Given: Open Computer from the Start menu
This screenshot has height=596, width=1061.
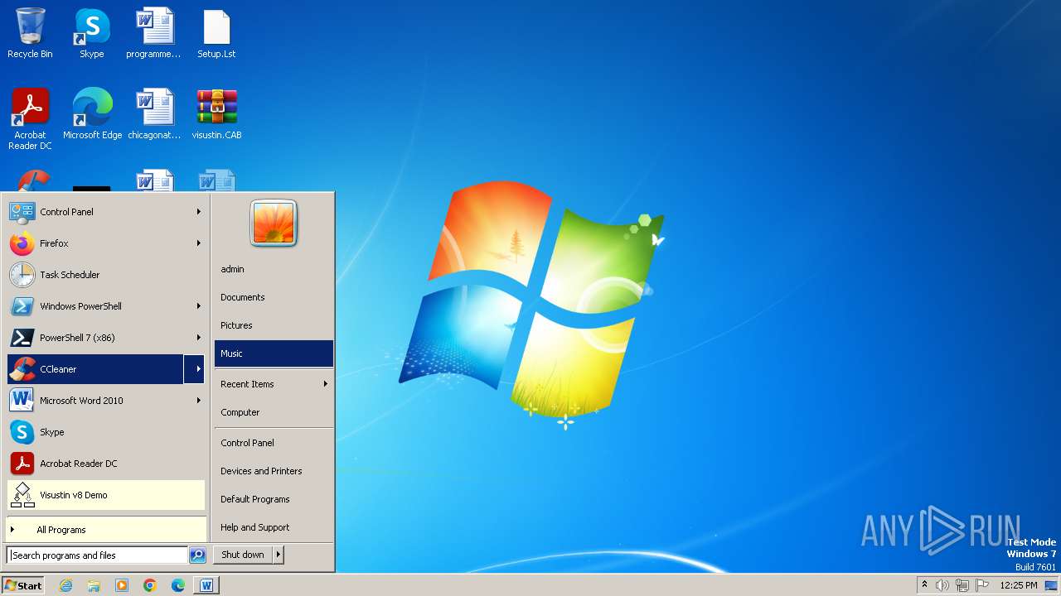Looking at the screenshot, I should [274, 412].
